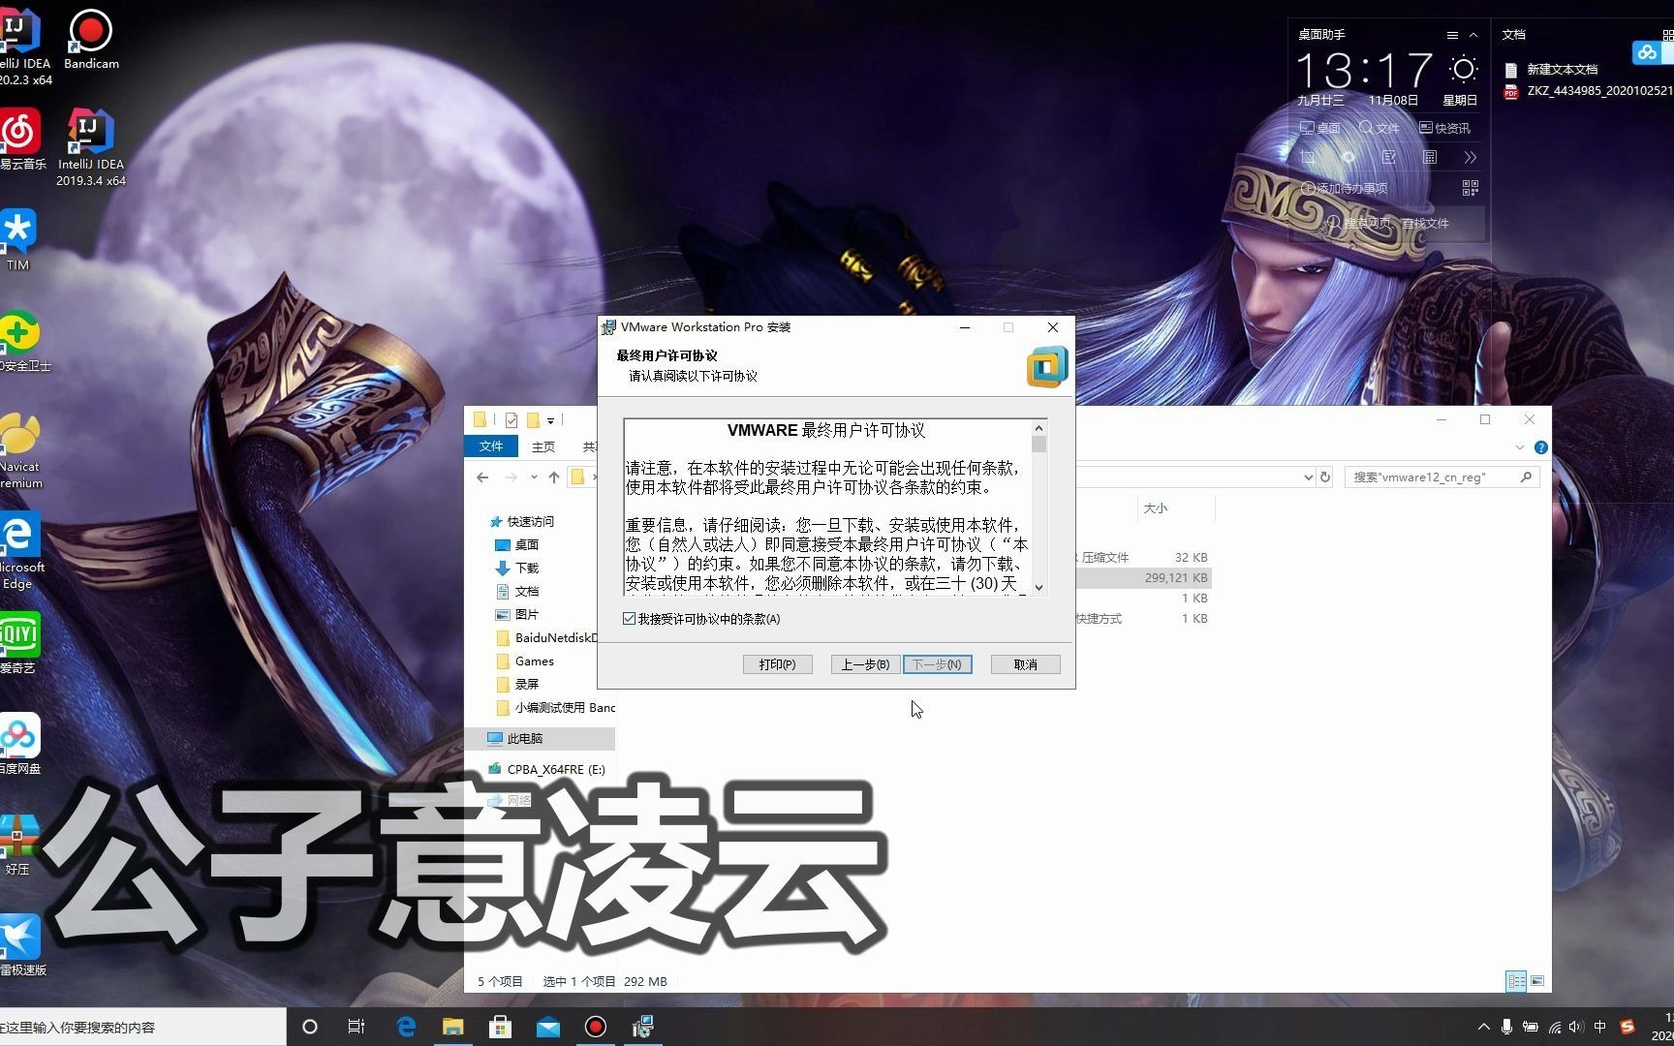The width and height of the screenshot is (1674, 1046).
Task: Click the volume icon in system tray
Action: coord(1576,1027)
